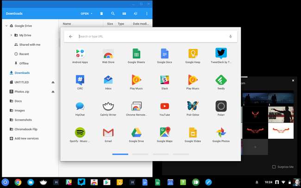The image size is (301, 188).
Task: Click the launcher search or URL field
Action: pyautogui.click(x=150, y=37)
